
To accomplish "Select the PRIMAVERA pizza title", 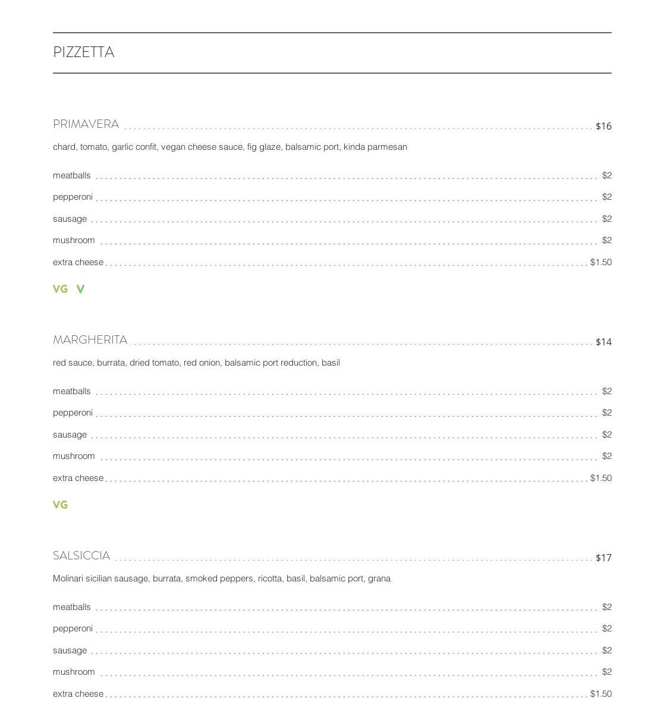I will (86, 124).
